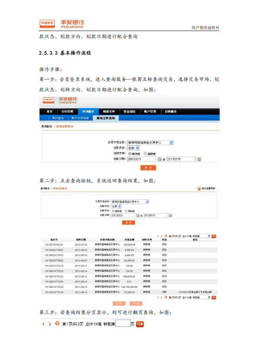Image resolution: width=258 pixels, height=364 pixels.
Task: Click the 100,700,000.00 amount cell
Action: pos(129,287)
